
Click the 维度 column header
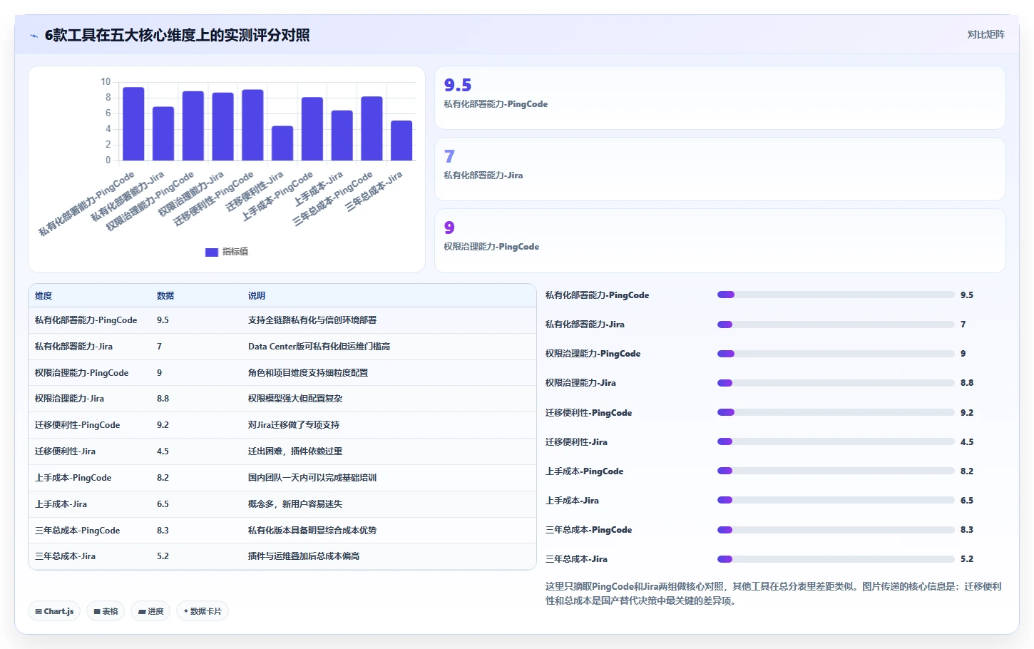43,296
